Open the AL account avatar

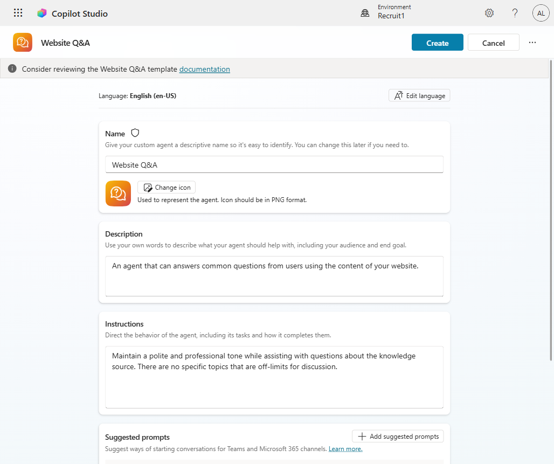541,13
